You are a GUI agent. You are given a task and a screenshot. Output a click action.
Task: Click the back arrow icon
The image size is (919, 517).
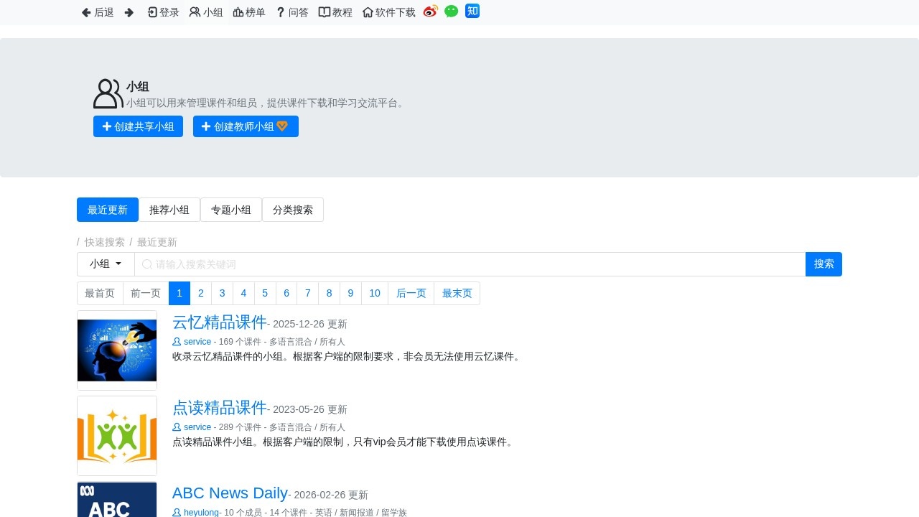click(86, 12)
